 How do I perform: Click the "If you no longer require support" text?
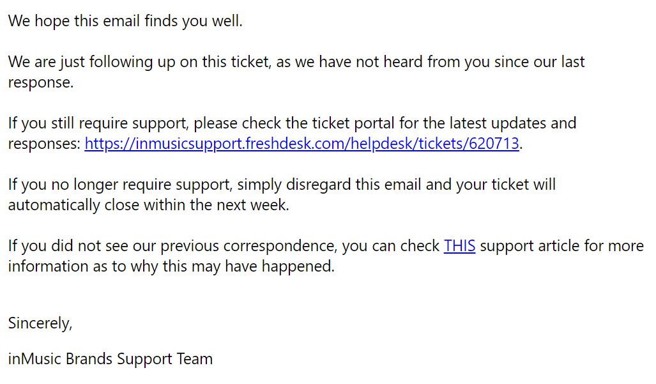pos(120,185)
